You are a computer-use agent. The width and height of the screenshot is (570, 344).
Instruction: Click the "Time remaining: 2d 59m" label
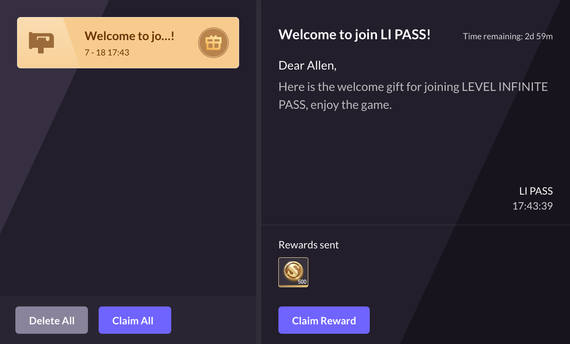508,36
